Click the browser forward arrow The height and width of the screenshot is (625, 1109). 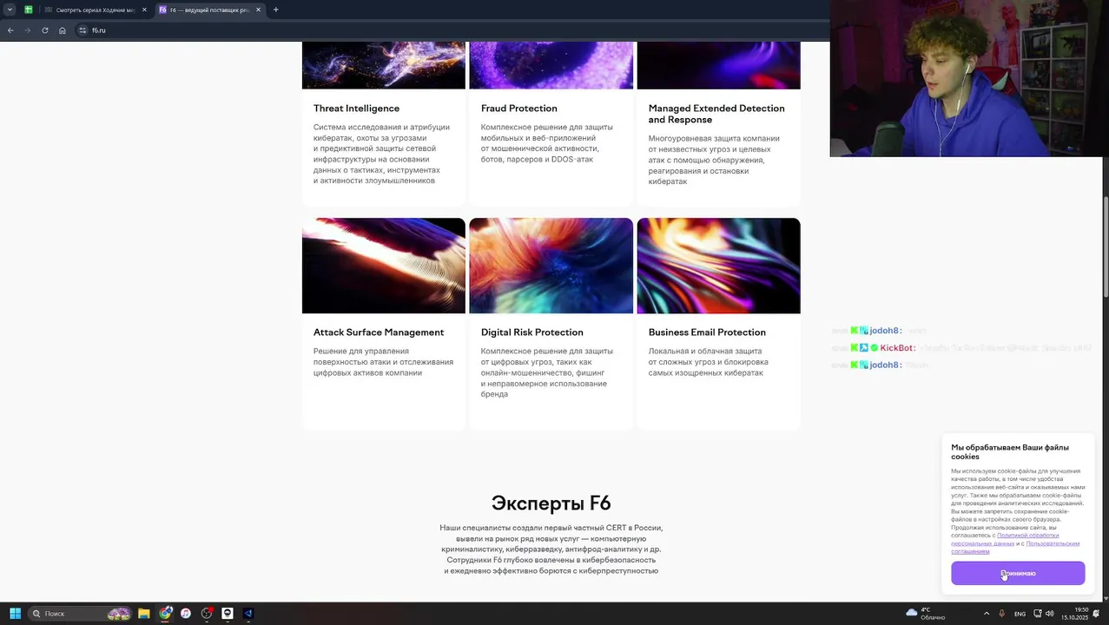[x=28, y=30]
